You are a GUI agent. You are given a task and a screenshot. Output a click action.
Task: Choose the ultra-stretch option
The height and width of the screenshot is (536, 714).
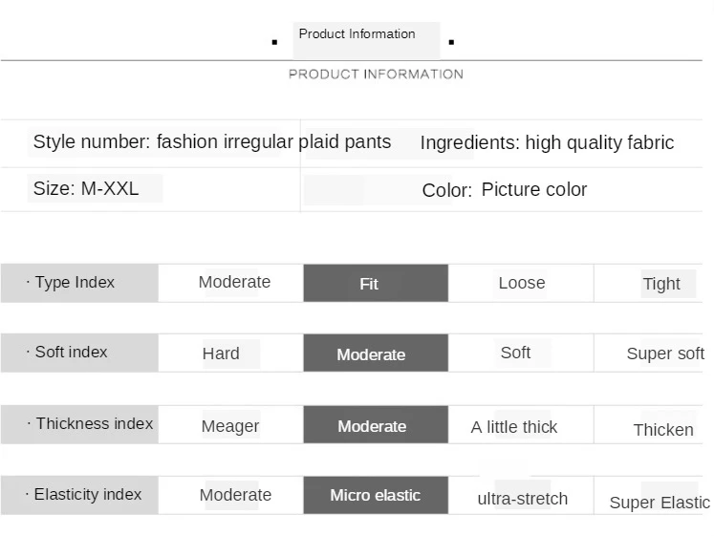coord(522,499)
